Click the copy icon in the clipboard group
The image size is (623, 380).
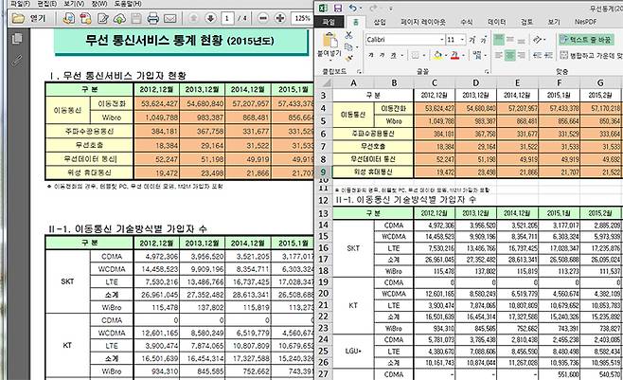[x=348, y=46]
